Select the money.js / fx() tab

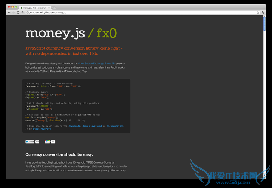(x=35, y=8)
